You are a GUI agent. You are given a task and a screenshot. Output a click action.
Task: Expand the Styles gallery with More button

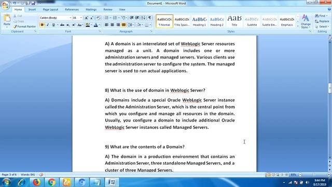297,26
